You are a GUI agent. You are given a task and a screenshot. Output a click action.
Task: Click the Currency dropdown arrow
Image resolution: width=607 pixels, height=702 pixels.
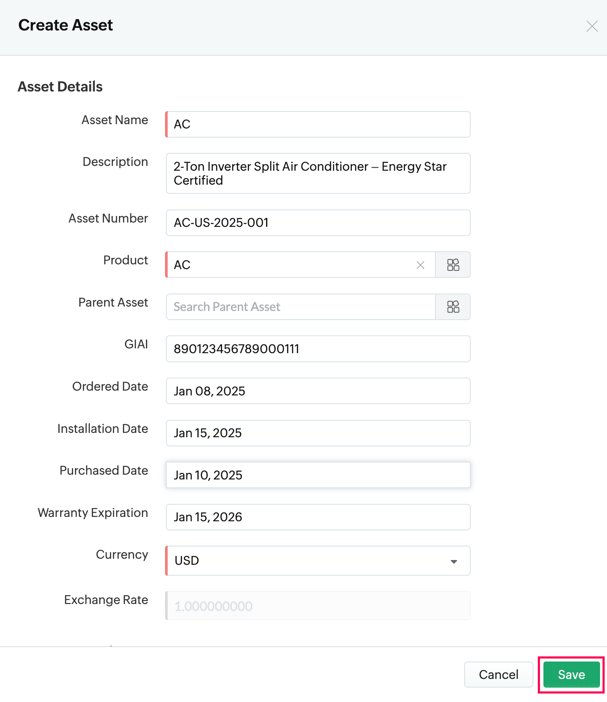tap(454, 561)
